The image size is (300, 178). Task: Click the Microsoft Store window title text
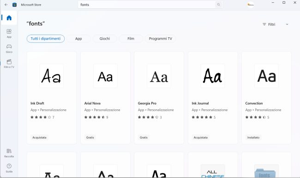[31, 5]
